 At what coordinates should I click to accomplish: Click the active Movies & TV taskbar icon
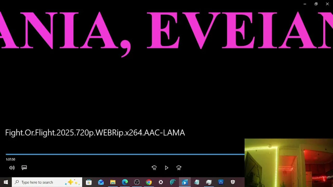[x=185, y=182]
